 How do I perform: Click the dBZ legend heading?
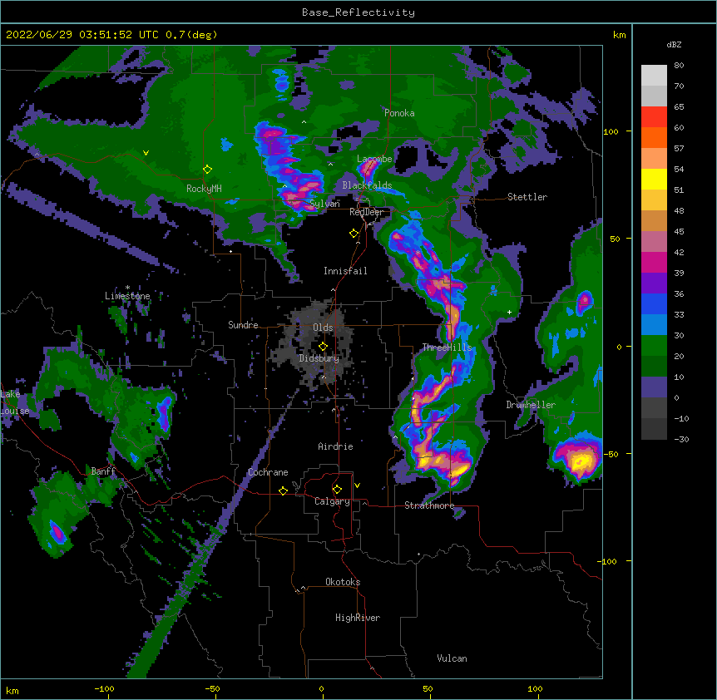coord(674,44)
